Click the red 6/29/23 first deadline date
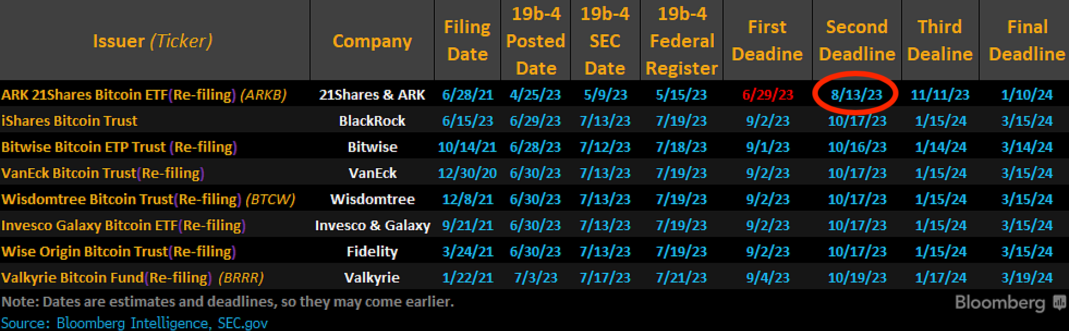The image size is (1069, 331). (x=767, y=95)
